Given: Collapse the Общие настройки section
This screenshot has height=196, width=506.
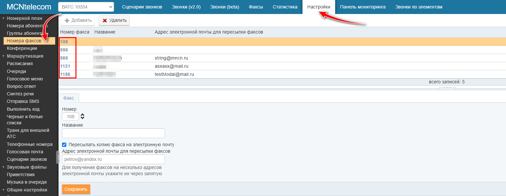Looking at the screenshot, I should point(27,190).
